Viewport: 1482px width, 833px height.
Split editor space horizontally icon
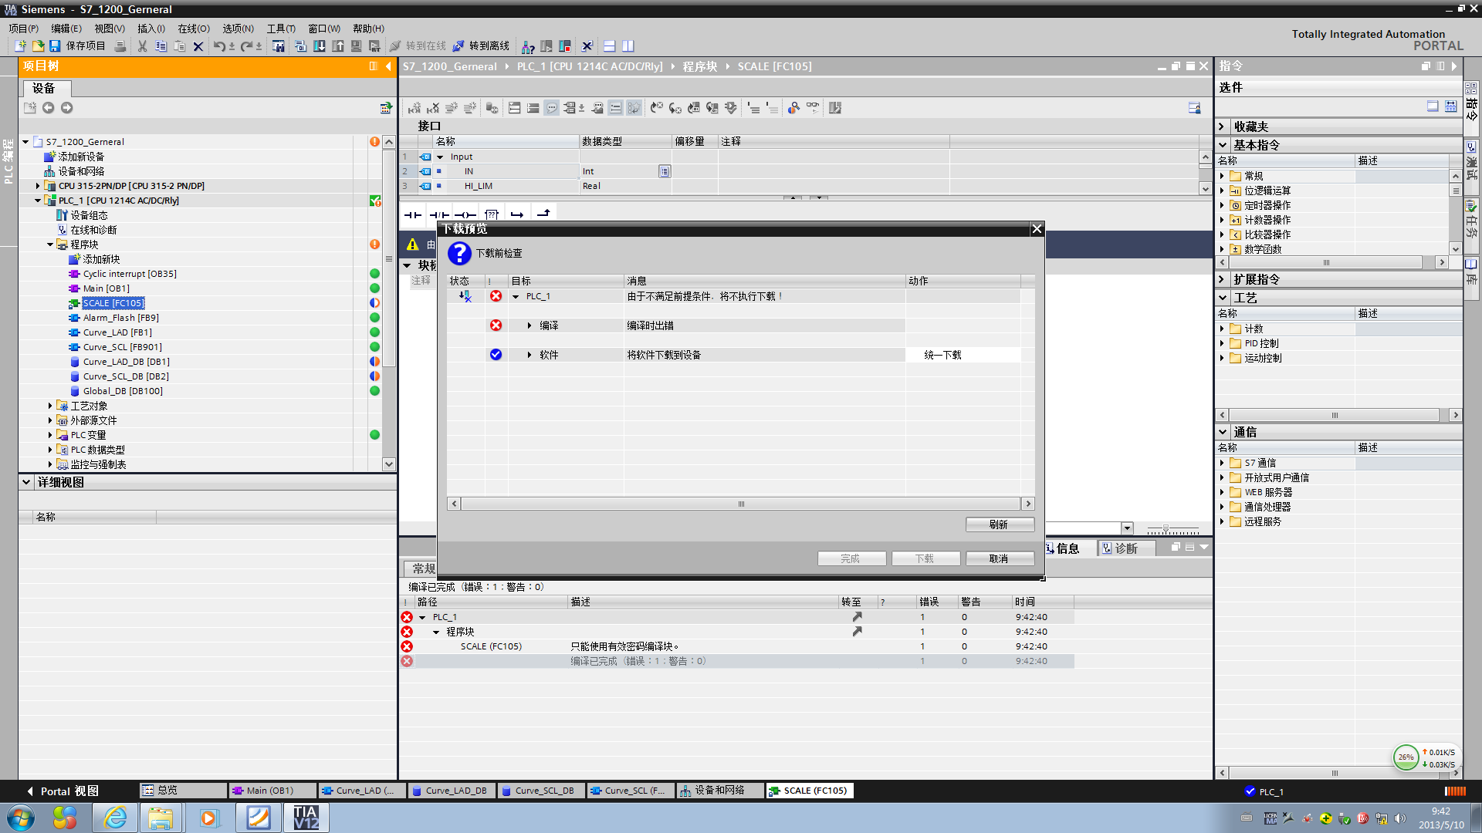click(609, 46)
